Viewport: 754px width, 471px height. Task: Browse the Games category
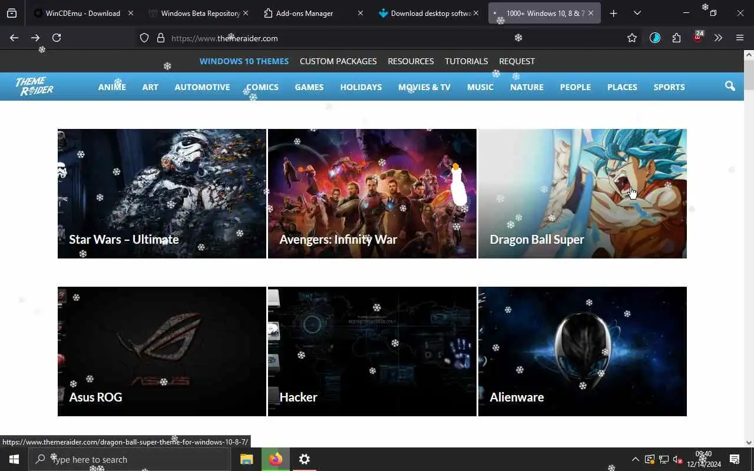pyautogui.click(x=309, y=87)
